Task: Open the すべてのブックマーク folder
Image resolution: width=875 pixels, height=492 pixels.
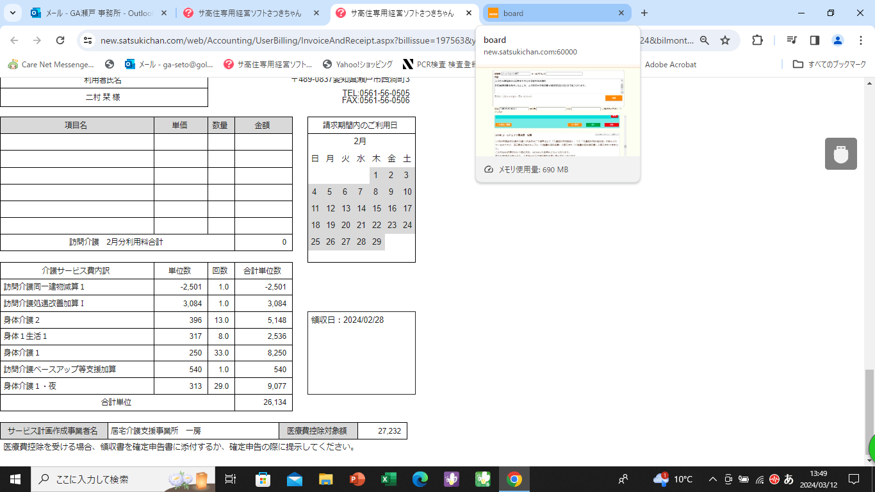Action: (830, 64)
